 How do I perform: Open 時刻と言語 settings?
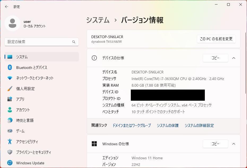(x=42, y=120)
